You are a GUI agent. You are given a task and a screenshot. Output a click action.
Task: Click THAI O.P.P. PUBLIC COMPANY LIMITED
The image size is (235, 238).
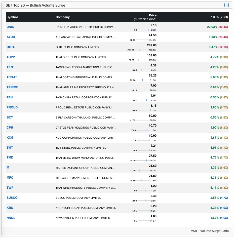81,57
